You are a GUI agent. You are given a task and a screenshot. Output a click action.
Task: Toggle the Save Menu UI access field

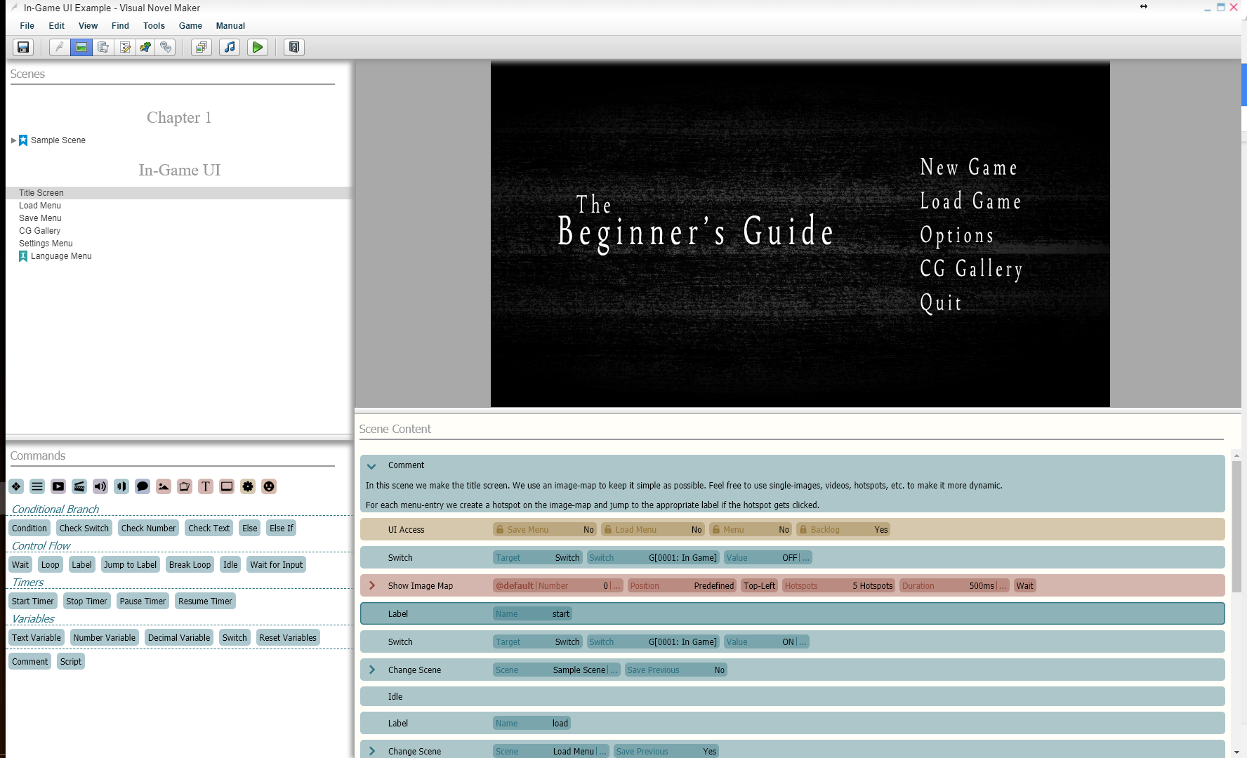[x=545, y=530]
